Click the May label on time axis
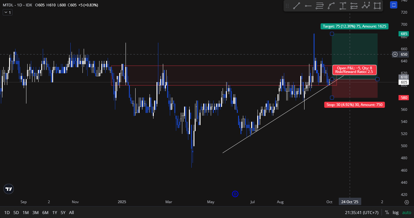This screenshot has height=218, width=414. 210,202
